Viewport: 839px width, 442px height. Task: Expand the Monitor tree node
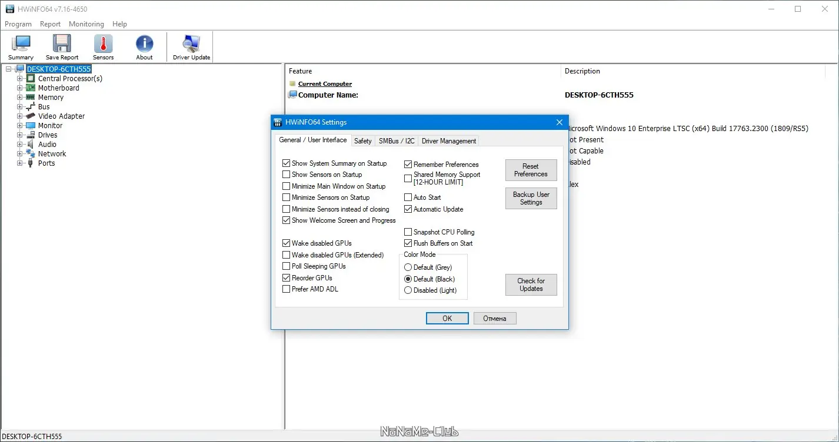[20, 126]
